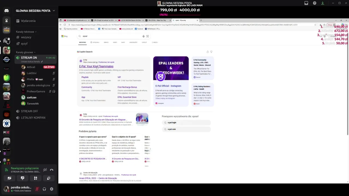This screenshot has width=349, height=196.
Task: Click browser refresh button
Action: pyautogui.click(x=65, y=25)
